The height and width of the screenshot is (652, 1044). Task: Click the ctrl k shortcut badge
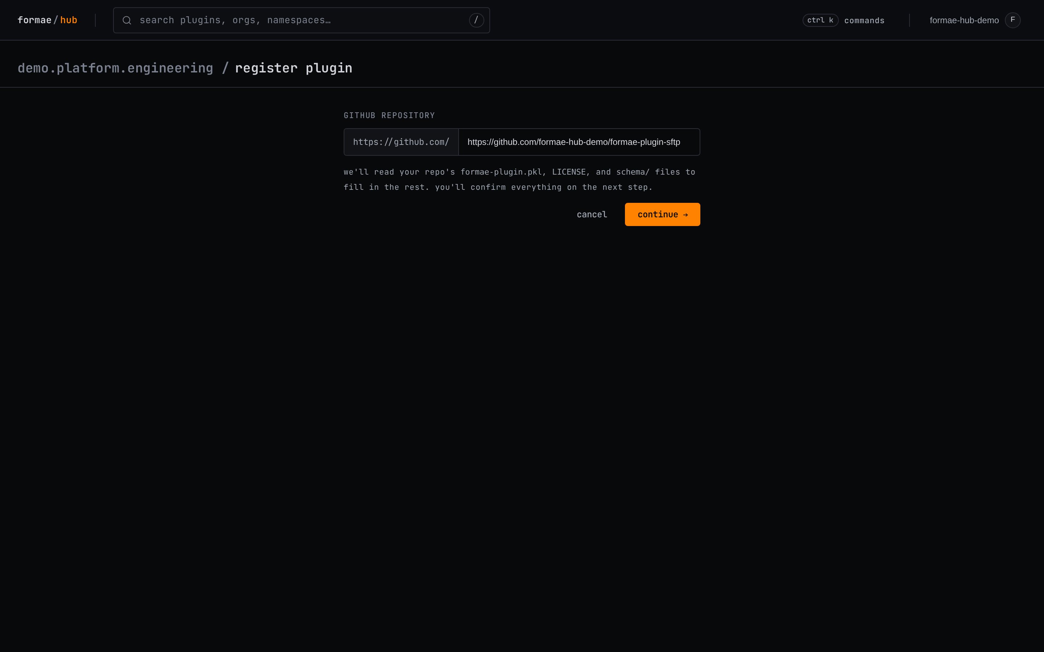(820, 20)
